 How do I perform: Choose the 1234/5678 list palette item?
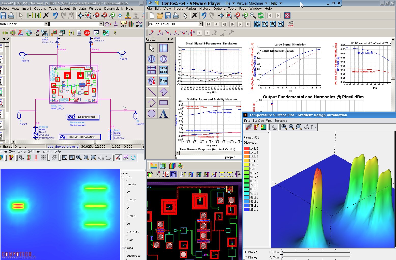[163, 70]
